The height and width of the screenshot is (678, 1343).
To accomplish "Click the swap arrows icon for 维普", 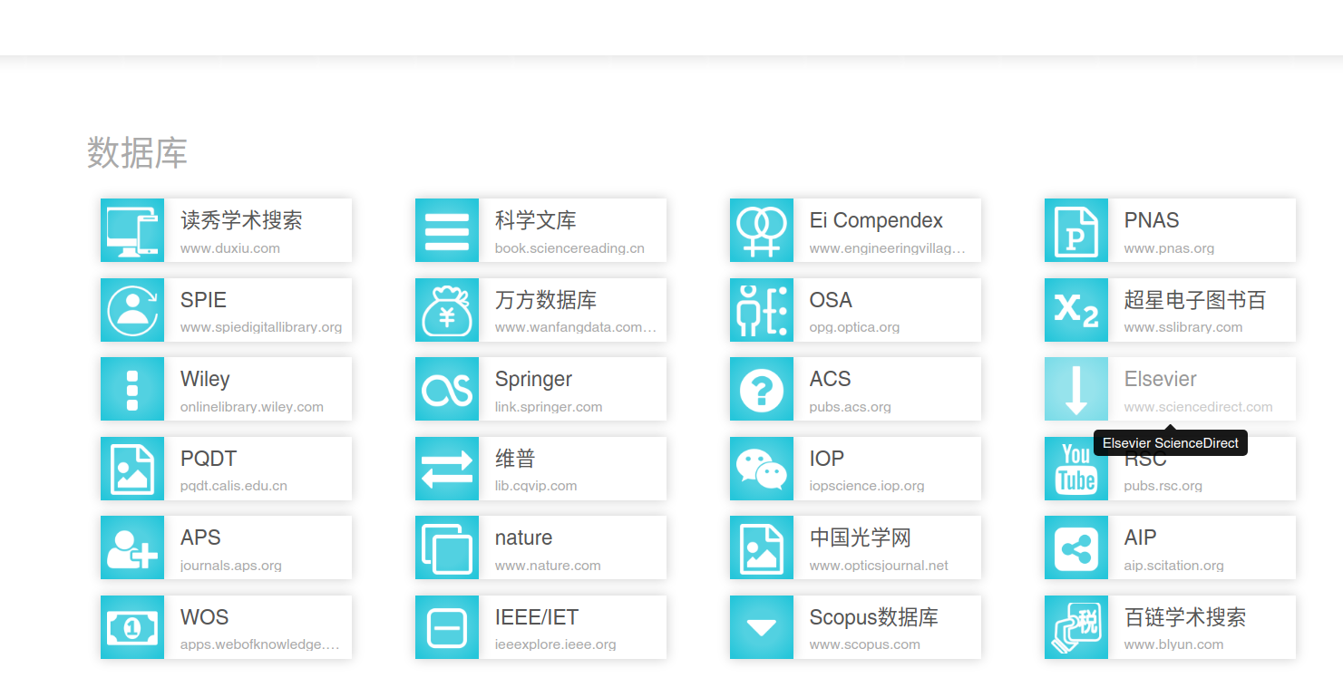I will click(447, 469).
